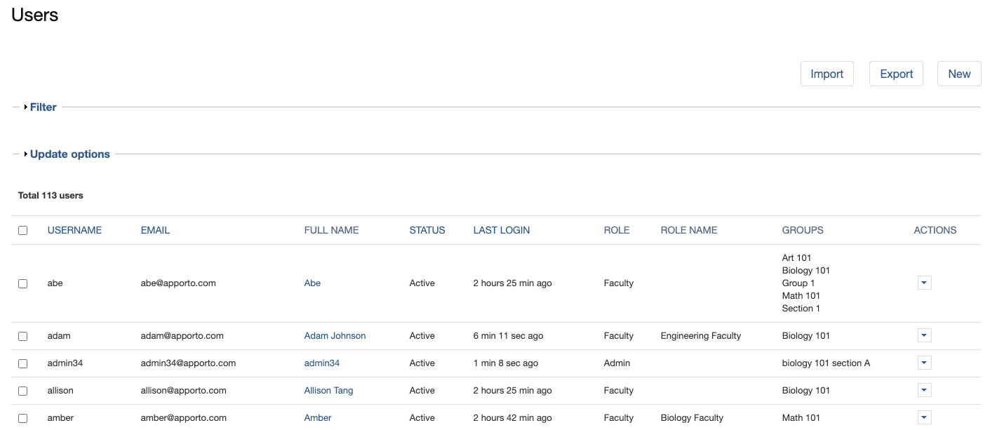Select the checkbox for user abe

(x=23, y=283)
